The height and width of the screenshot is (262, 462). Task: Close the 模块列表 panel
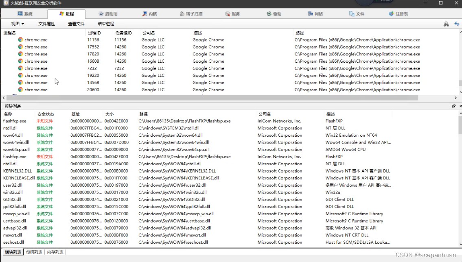click(460, 106)
